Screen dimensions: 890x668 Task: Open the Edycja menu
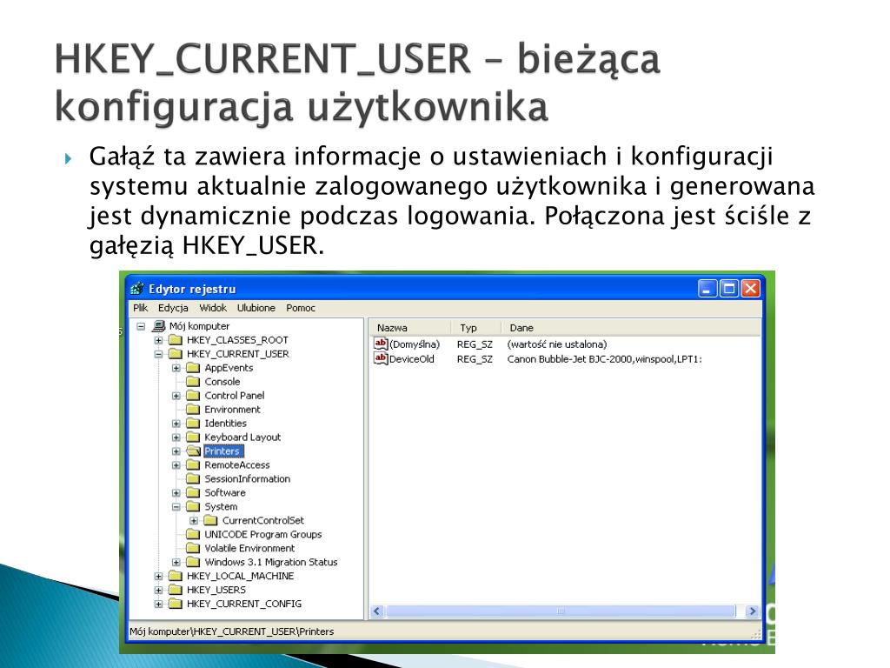173,308
